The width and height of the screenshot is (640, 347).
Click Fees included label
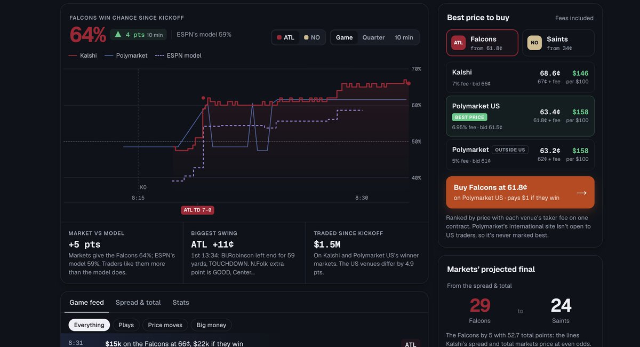pyautogui.click(x=574, y=18)
